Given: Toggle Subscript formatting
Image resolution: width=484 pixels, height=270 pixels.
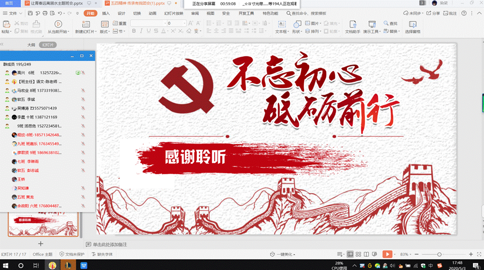Looking at the screenshot, I should pyautogui.click(x=181, y=31).
